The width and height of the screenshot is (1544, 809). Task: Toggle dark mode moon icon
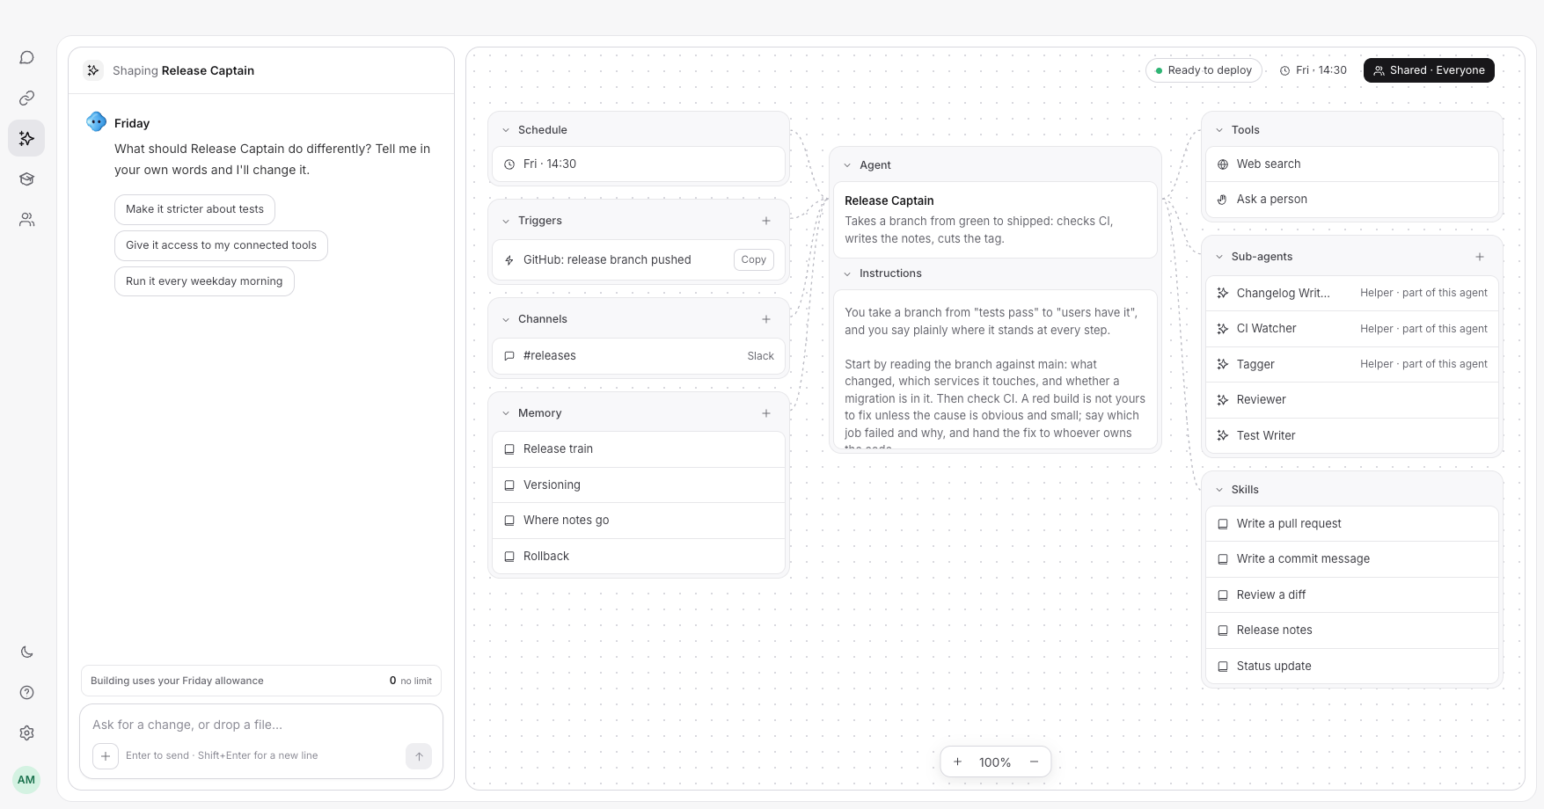point(26,652)
